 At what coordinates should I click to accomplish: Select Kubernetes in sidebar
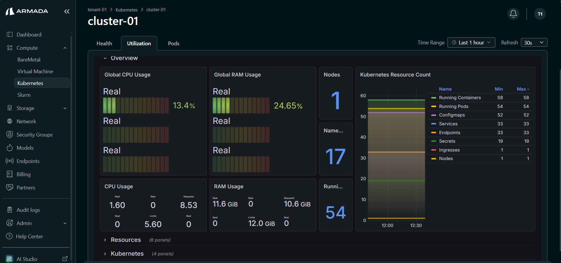(x=42, y=83)
